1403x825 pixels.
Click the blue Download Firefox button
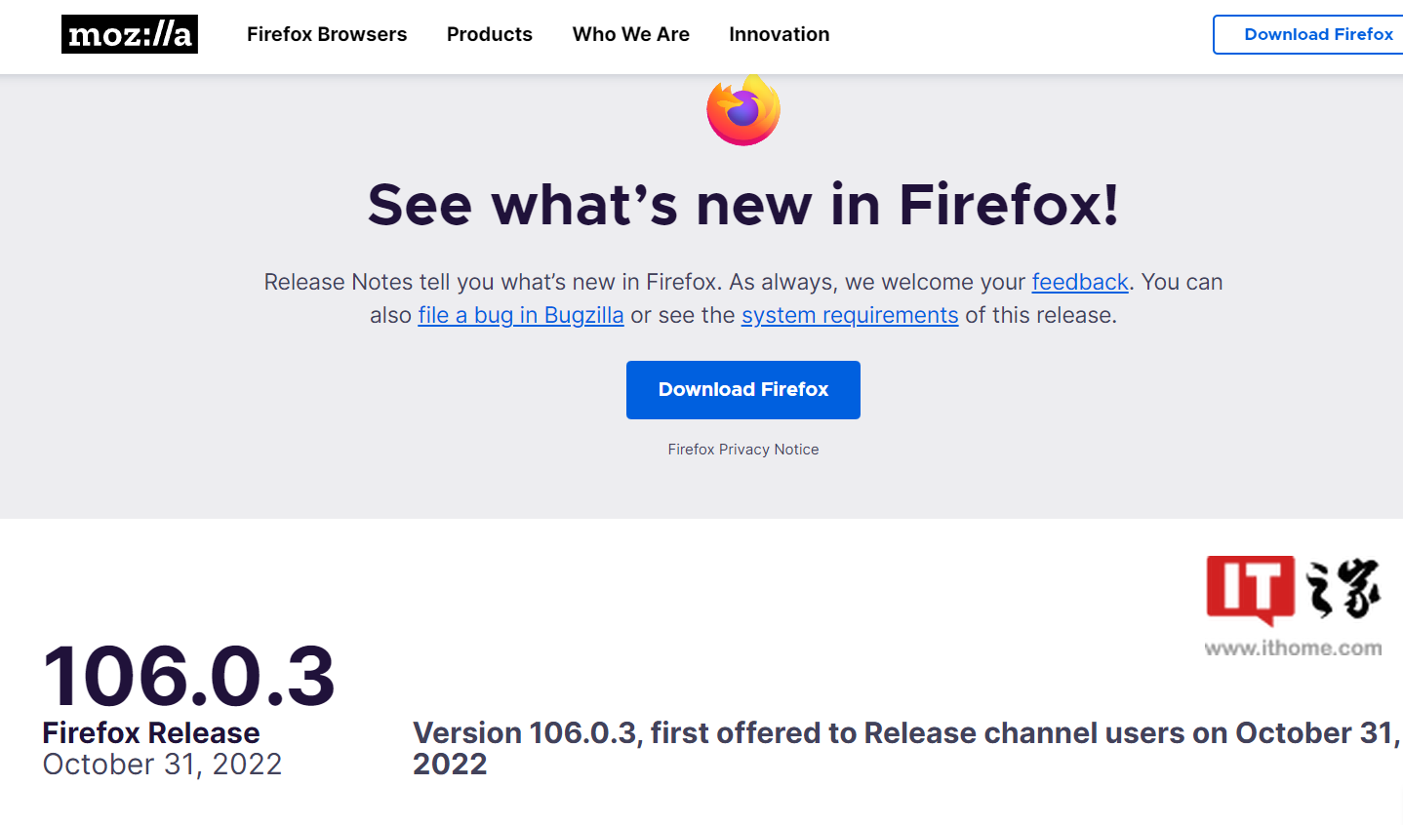(743, 390)
